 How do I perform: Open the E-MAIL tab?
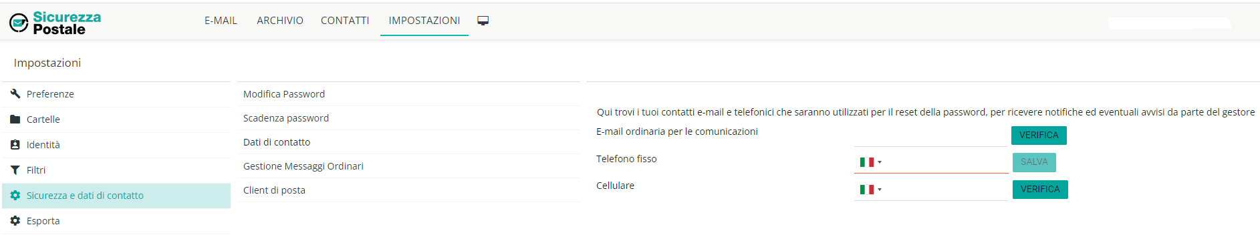(x=221, y=21)
